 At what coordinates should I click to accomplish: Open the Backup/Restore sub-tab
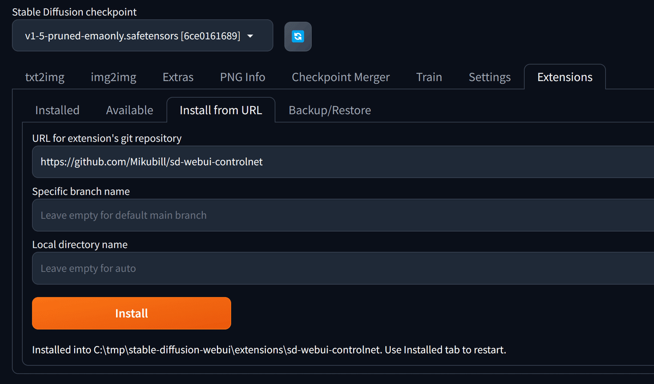(330, 110)
